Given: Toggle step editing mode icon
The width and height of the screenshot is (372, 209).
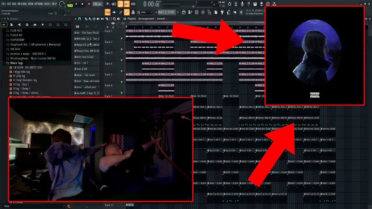Looking at the screenshot, I should pos(120,12).
